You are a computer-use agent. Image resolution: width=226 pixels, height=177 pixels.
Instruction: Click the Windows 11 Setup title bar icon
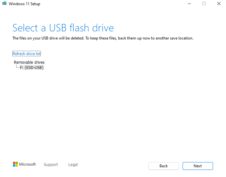coord(5,3)
